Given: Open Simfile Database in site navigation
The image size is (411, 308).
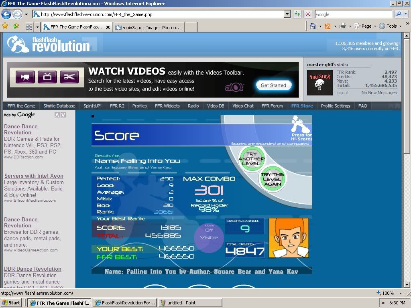Looking at the screenshot, I should click(59, 106).
